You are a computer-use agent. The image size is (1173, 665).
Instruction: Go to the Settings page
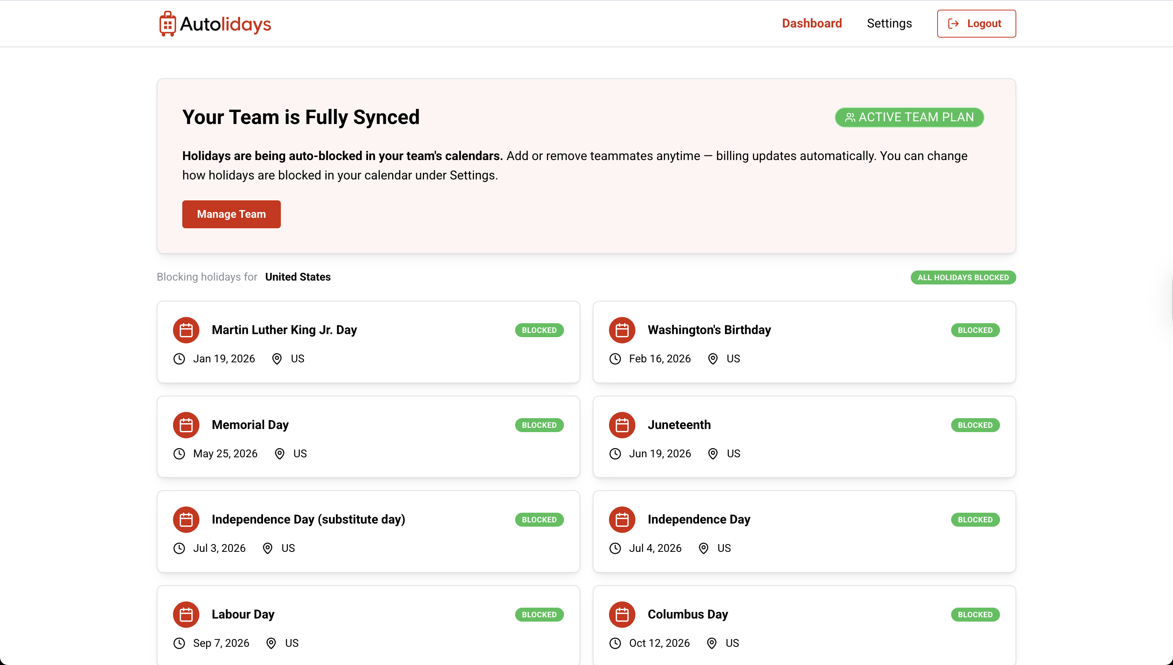pyautogui.click(x=889, y=23)
